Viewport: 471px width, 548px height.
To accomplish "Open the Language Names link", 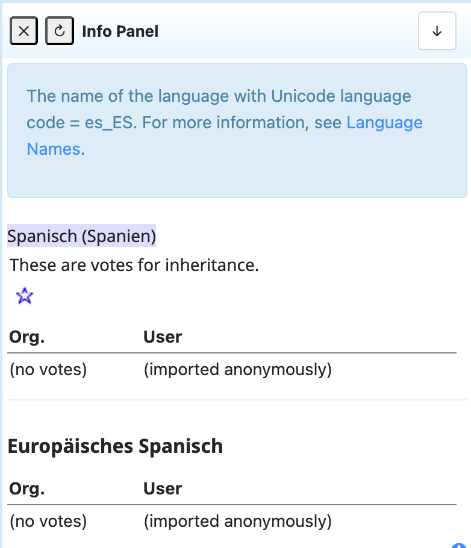I will click(384, 122).
